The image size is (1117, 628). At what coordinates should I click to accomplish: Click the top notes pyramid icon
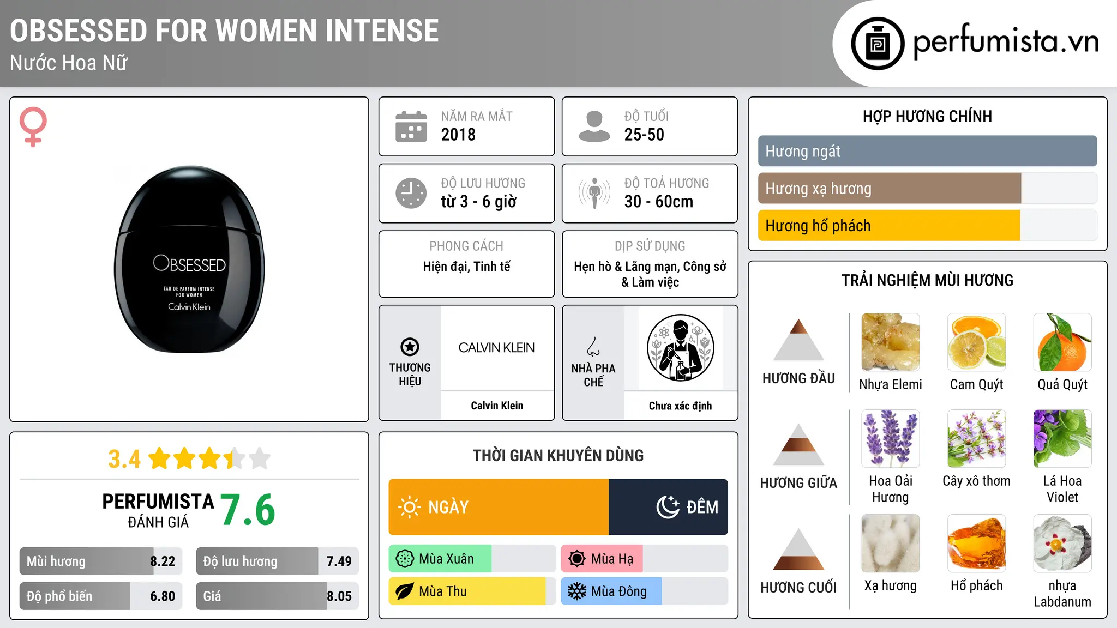[x=798, y=340]
